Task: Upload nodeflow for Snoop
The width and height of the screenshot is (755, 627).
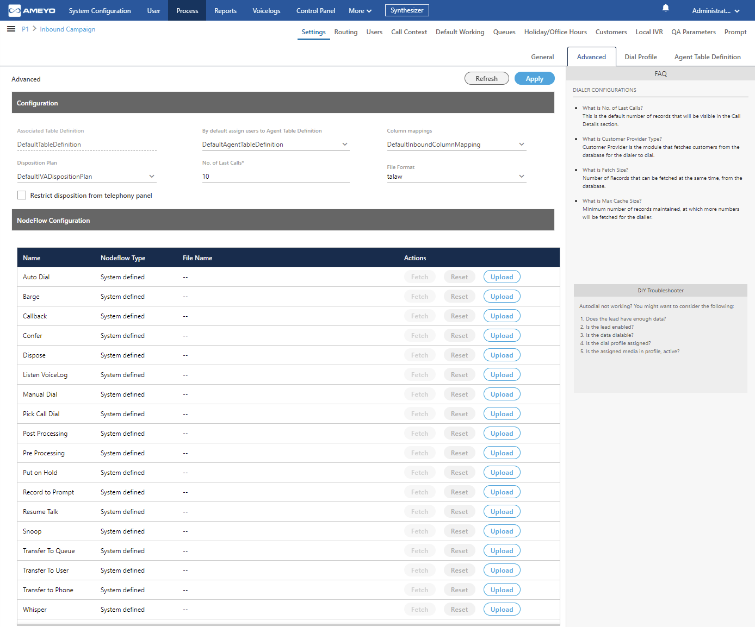Action: pyautogui.click(x=502, y=531)
